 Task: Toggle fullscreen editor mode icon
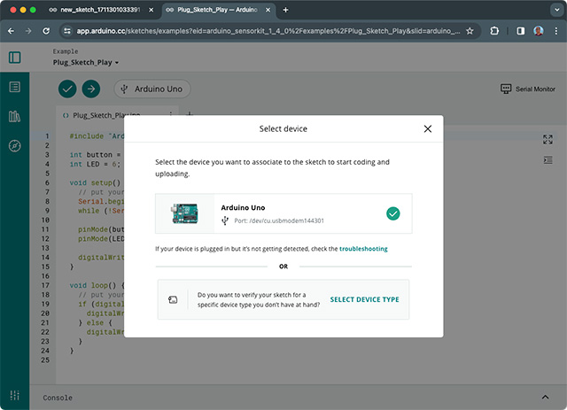548,139
